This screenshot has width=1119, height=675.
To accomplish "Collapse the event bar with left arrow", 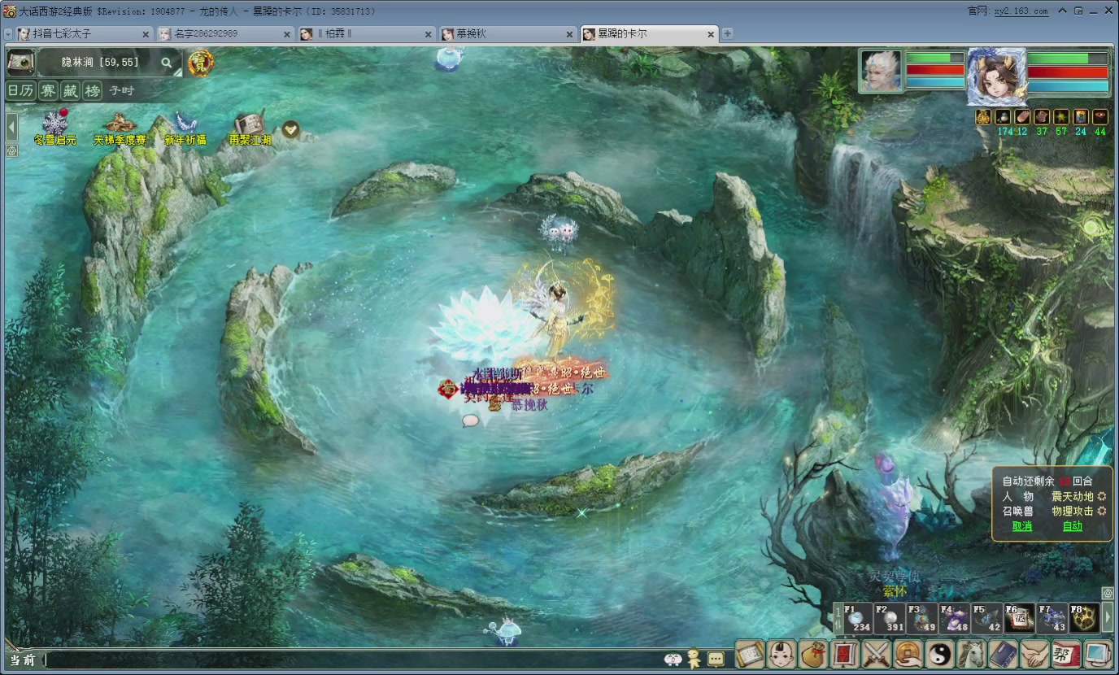I will [11, 127].
